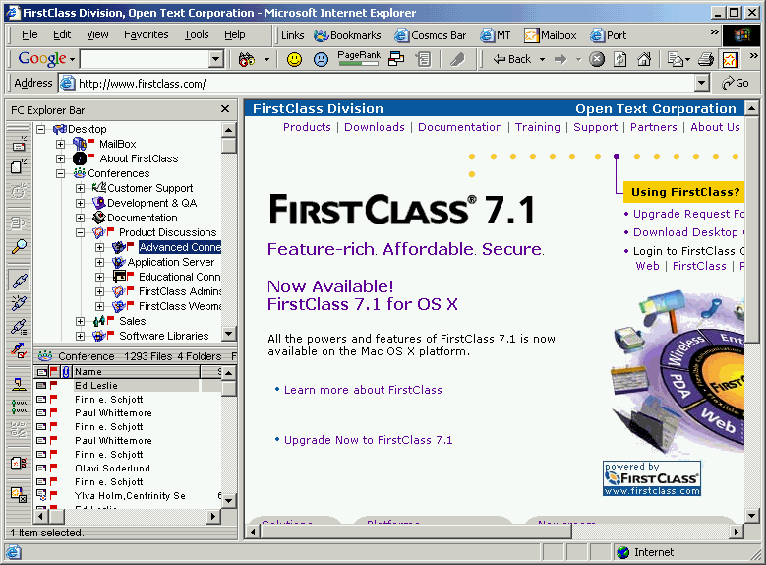Click the sad face vote icon
Screen dimensions: 766x565
321,59
